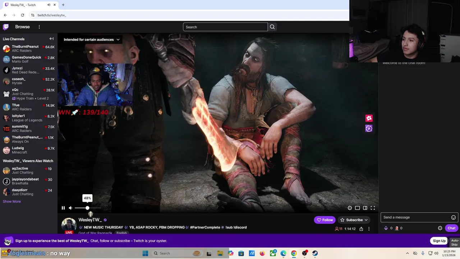
Task: Click the Send a message field
Action: [x=416, y=217]
